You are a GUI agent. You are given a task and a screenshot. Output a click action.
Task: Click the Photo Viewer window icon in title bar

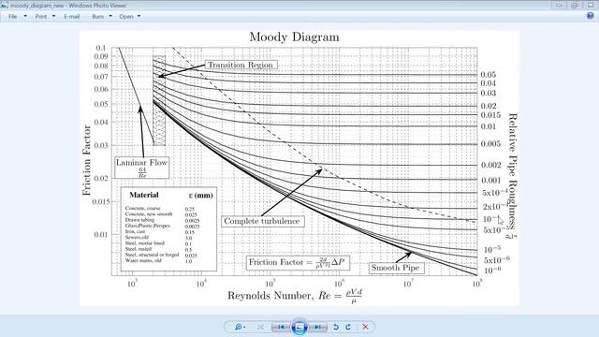click(x=4, y=5)
